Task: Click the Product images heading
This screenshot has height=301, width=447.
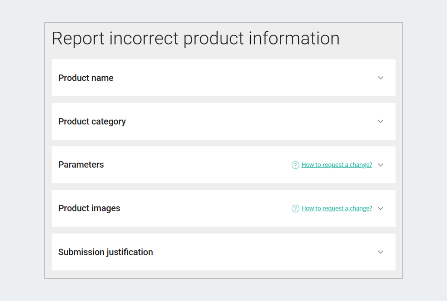Action: [x=89, y=208]
